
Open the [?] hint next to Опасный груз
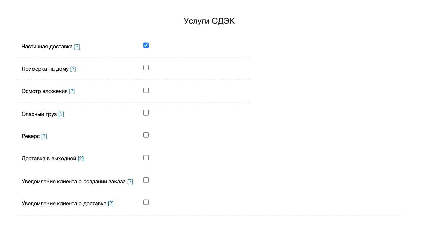(61, 114)
